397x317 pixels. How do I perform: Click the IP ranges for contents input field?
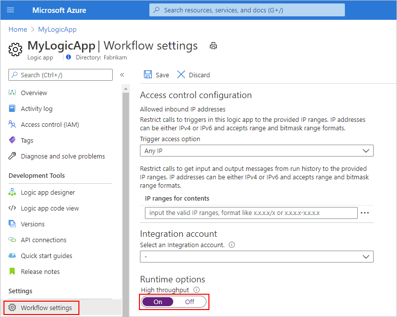point(248,213)
